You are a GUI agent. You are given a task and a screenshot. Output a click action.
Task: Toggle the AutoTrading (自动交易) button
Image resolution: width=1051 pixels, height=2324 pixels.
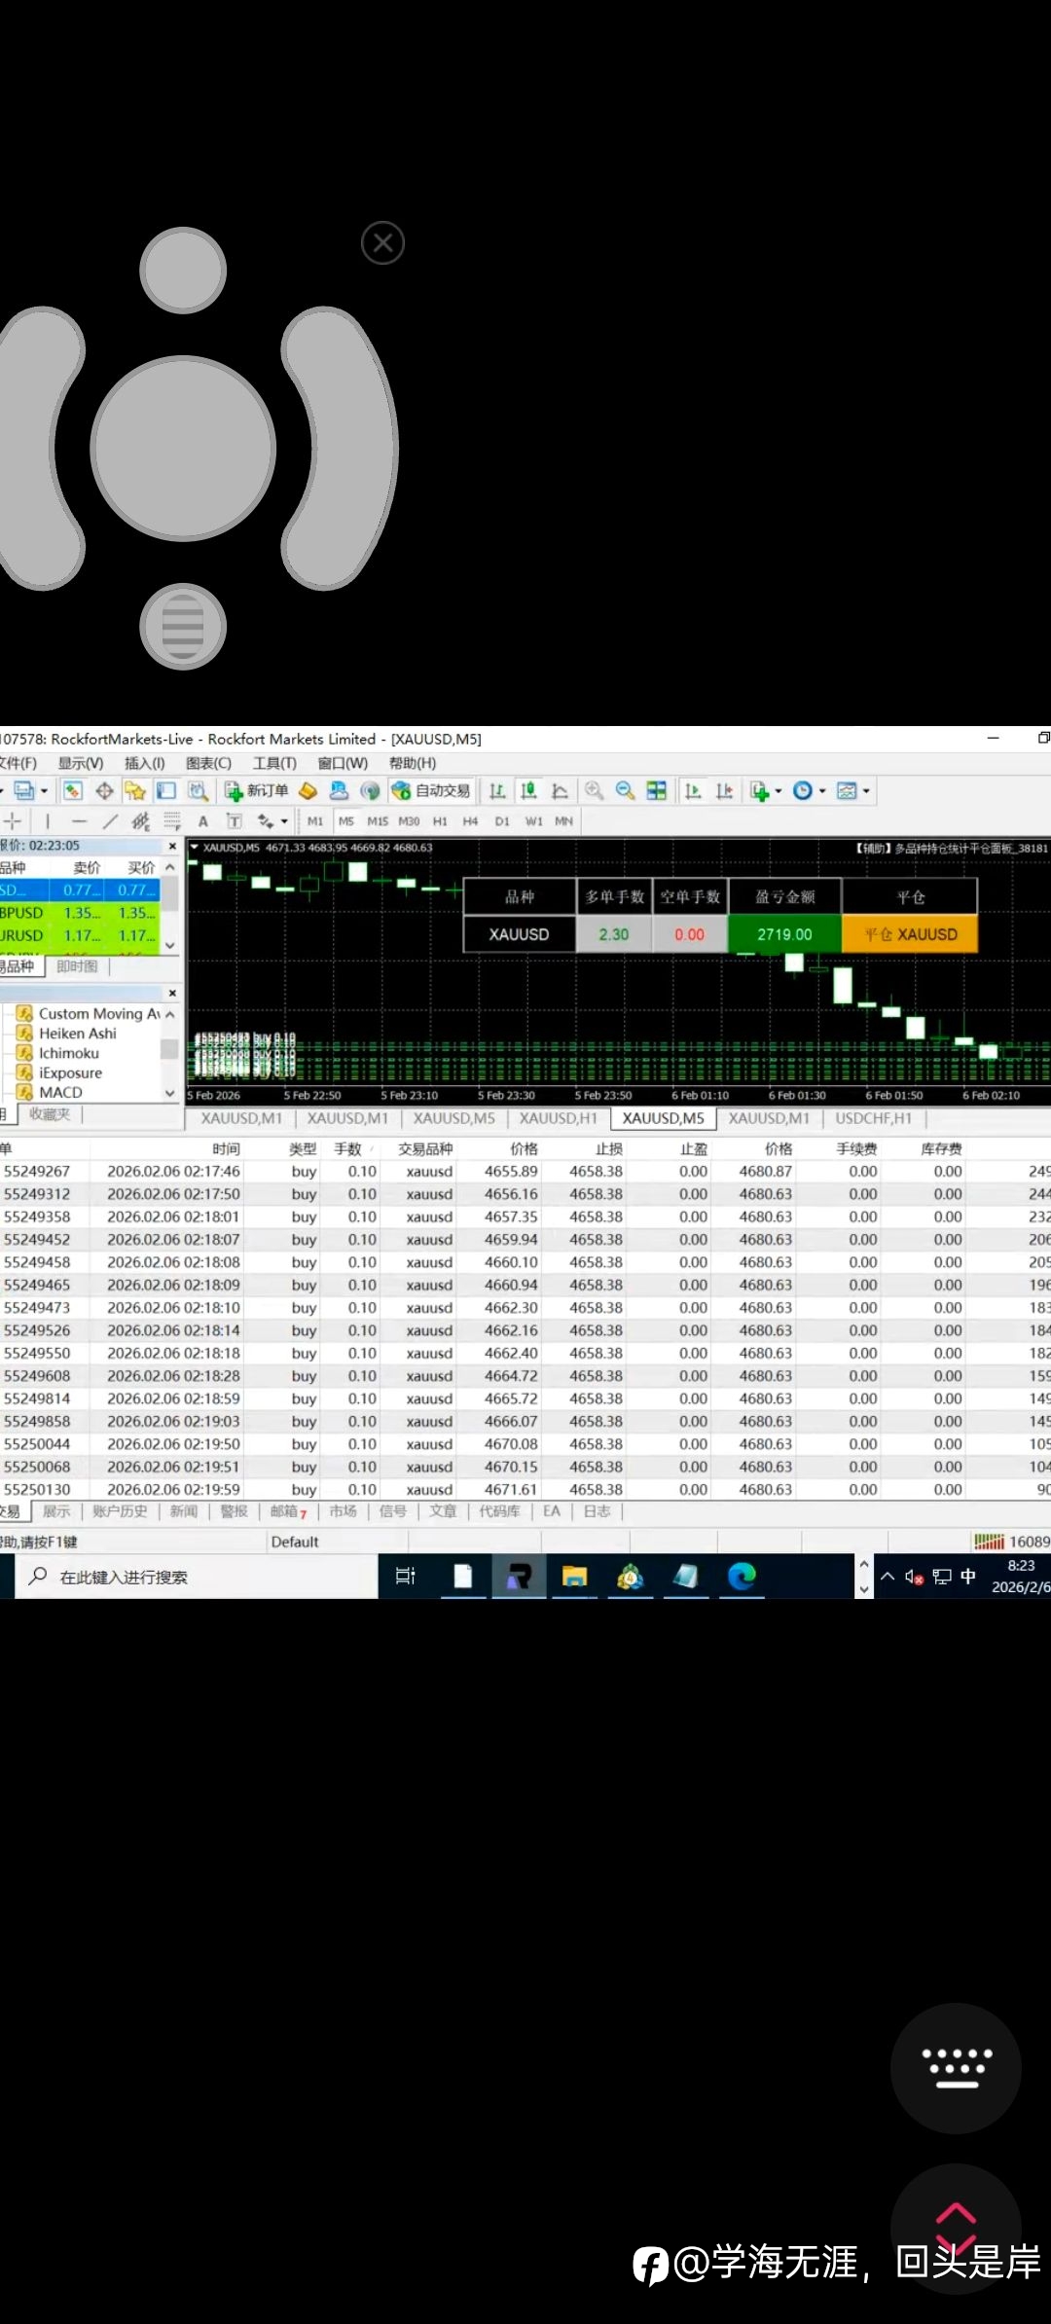[431, 791]
